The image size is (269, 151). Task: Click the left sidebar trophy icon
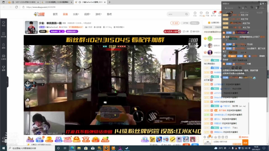pyautogui.click(x=4, y=68)
